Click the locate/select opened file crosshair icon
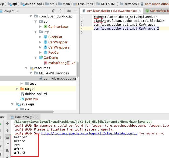The image size is (169, 158). click(x=54, y=11)
